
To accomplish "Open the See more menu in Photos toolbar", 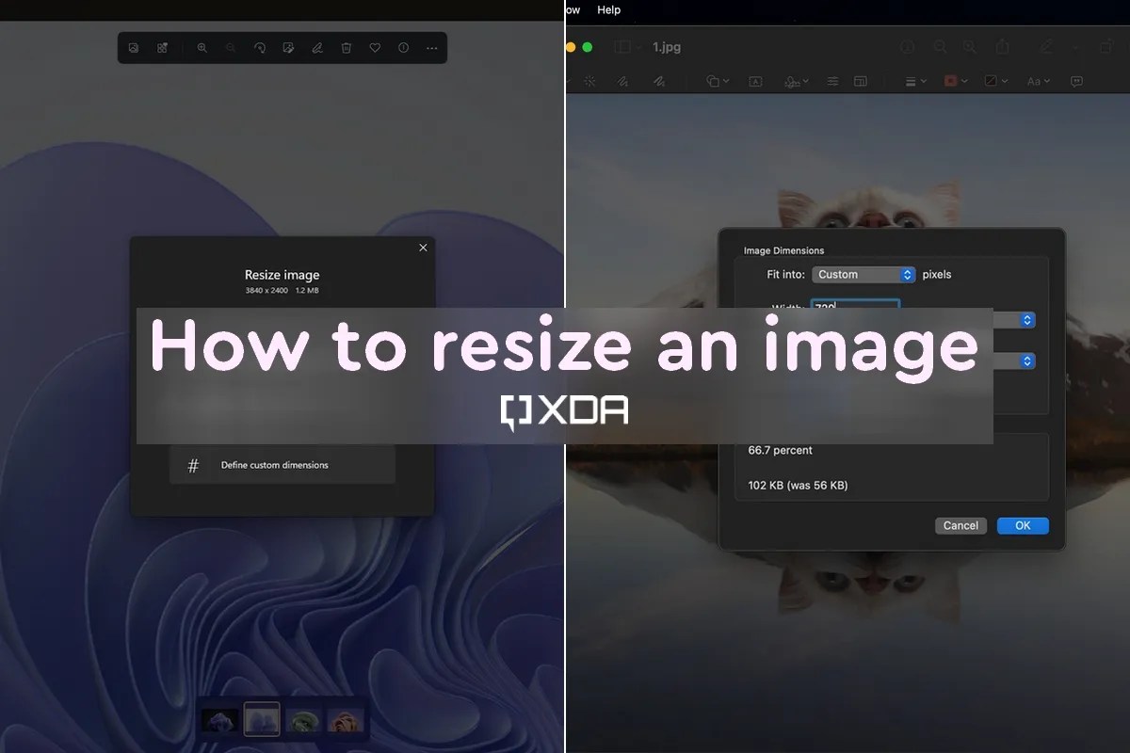I will (431, 48).
